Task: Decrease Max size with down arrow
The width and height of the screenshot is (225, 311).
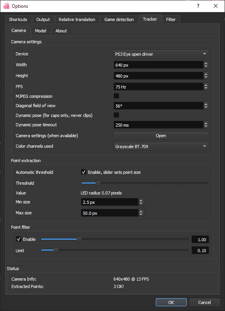Action: (x=141, y=215)
